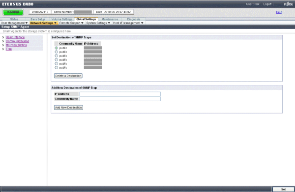Click the Delete a Destination button
This screenshot has width=295, height=192.
(68, 76)
